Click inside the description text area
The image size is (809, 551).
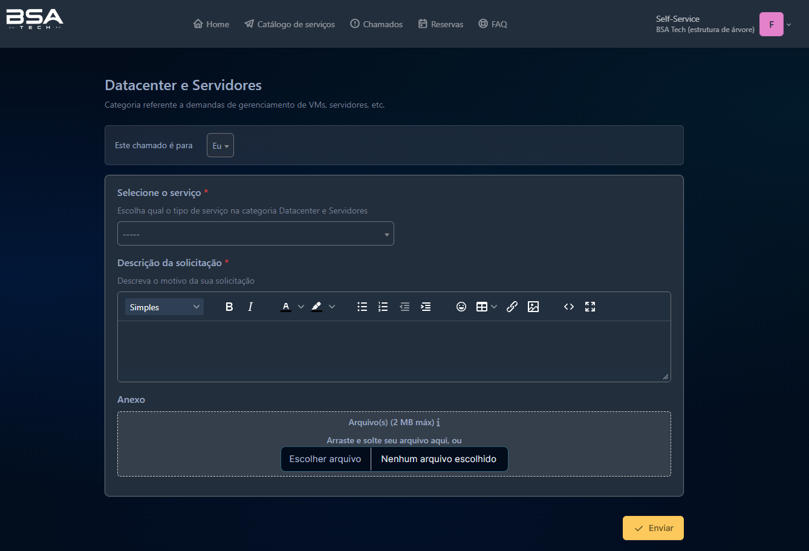point(394,351)
